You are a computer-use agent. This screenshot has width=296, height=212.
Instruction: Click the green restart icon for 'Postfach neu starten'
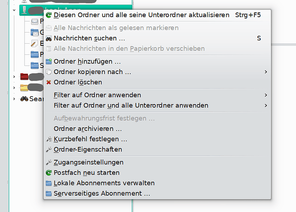click(x=48, y=173)
